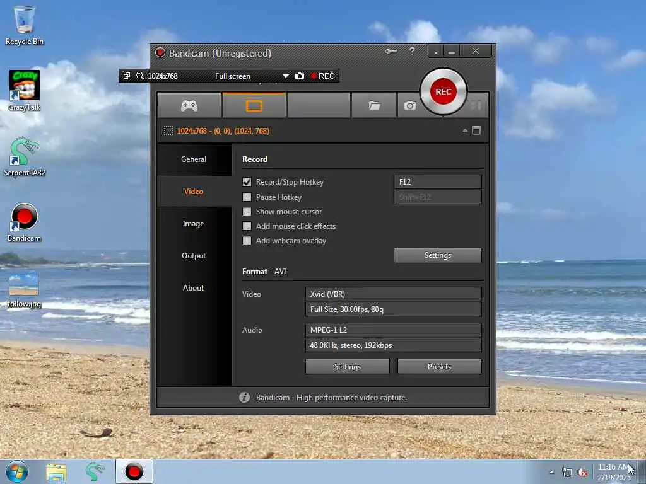The height and width of the screenshot is (484, 646).
Task: Click the magnifier icon in overlay bar
Action: (140, 76)
